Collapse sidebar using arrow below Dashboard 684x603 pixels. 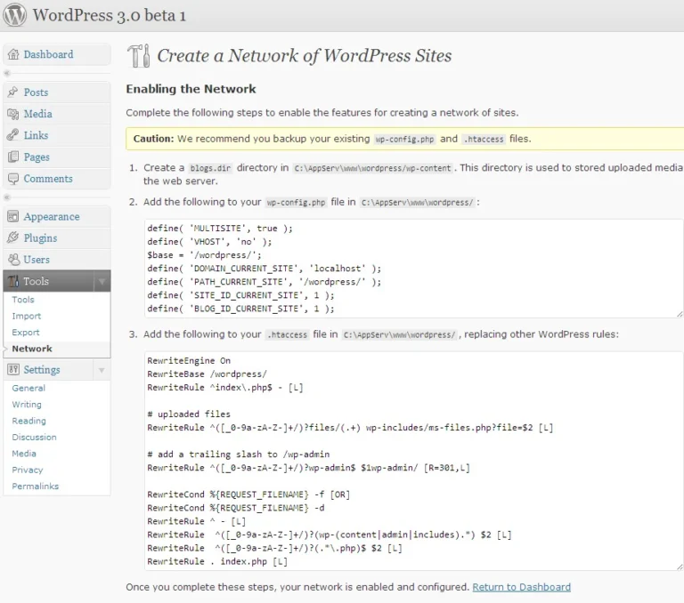click(x=7, y=73)
